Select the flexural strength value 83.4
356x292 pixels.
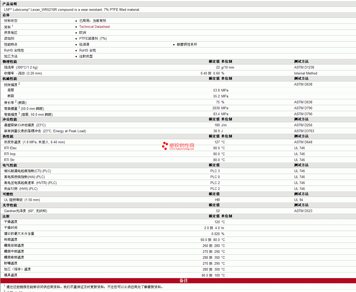coord(217,114)
